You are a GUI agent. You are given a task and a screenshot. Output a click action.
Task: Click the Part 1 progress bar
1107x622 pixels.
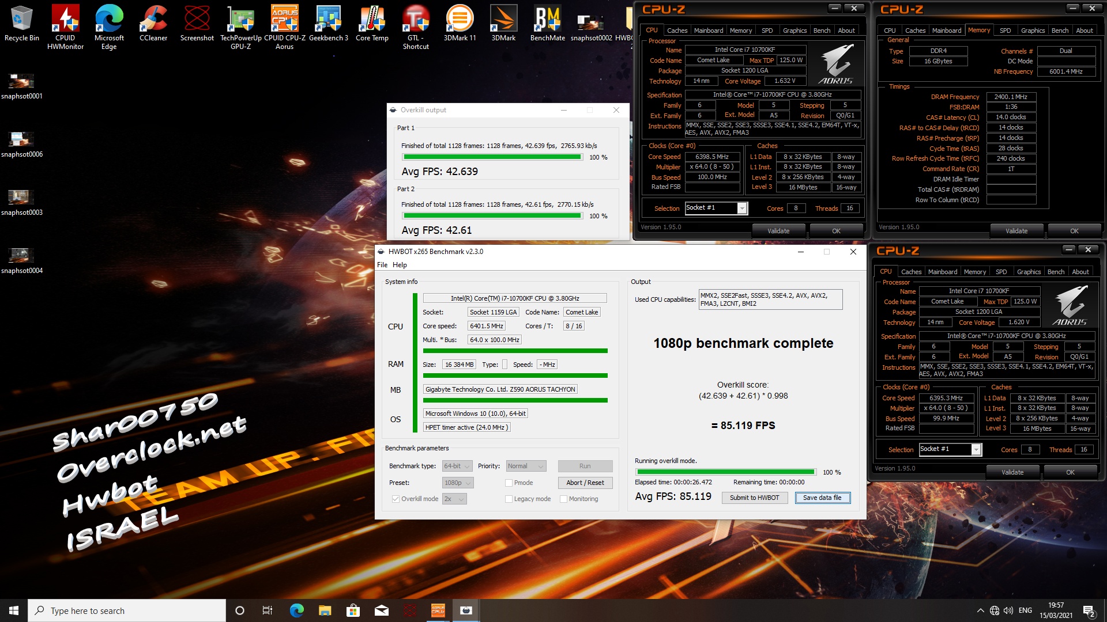pos(492,157)
